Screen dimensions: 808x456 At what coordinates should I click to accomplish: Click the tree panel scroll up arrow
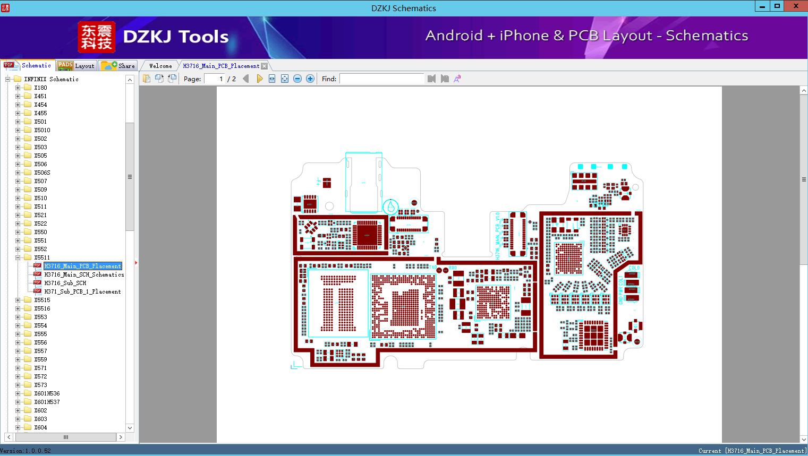tap(130, 80)
